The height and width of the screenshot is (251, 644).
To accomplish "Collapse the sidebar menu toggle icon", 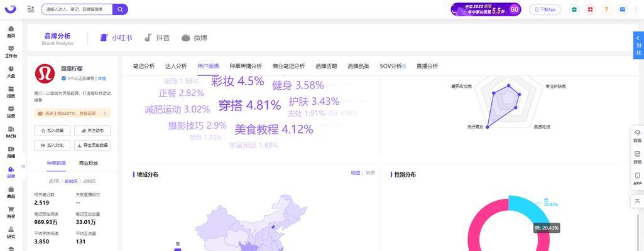I will [x=31, y=9].
